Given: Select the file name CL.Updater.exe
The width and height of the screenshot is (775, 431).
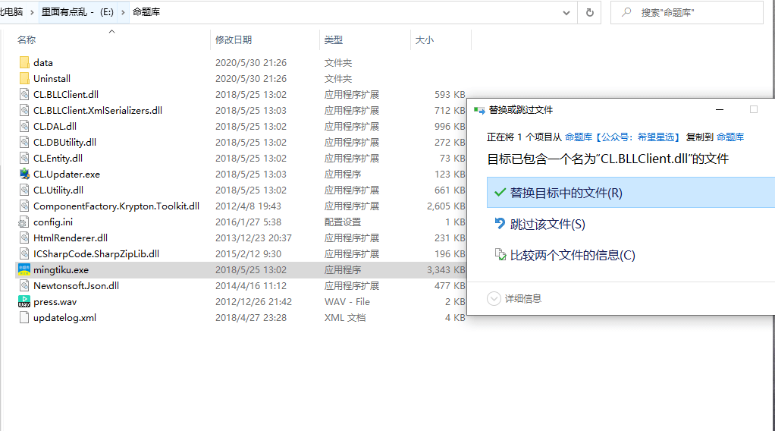Looking at the screenshot, I should click(x=67, y=175).
